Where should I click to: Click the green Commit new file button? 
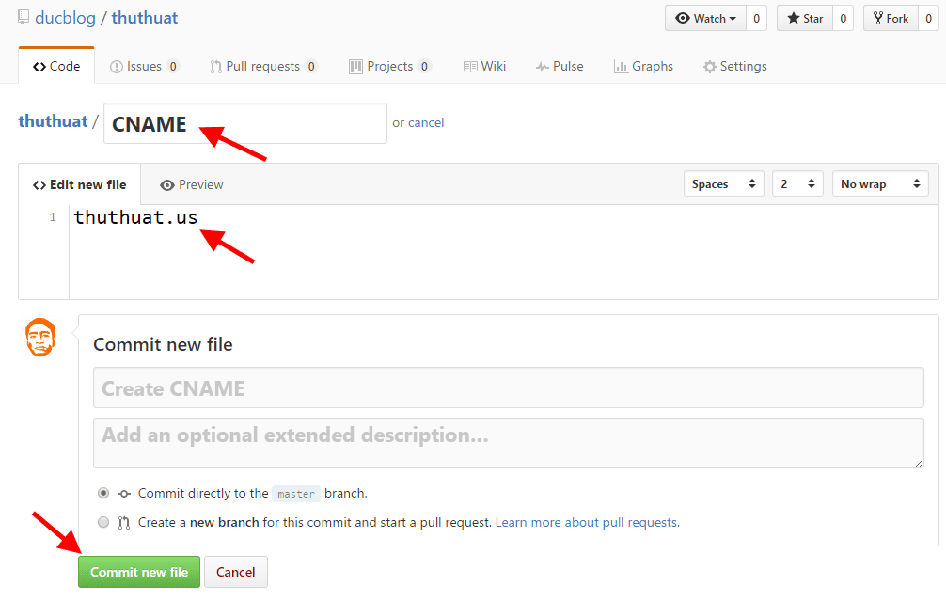click(x=139, y=572)
